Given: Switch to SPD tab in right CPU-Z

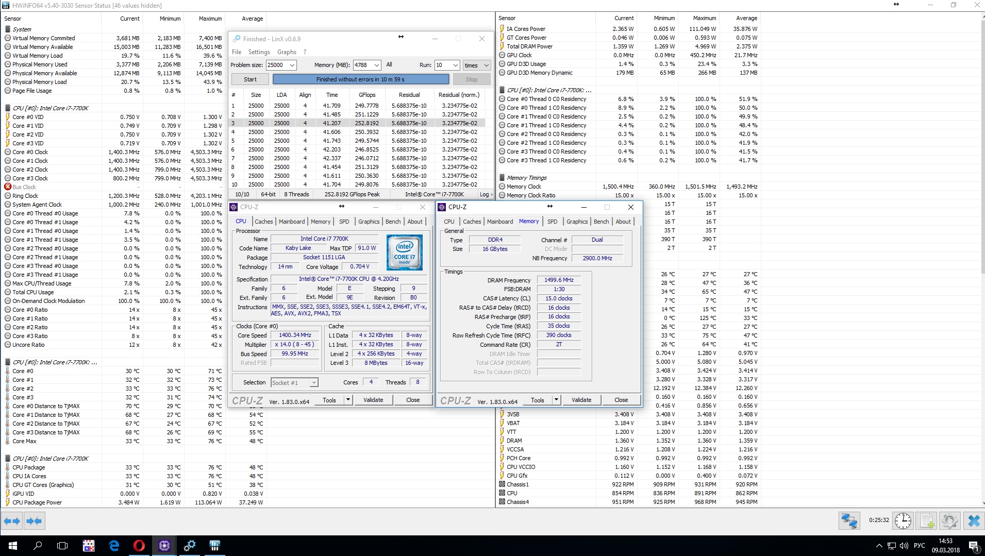Looking at the screenshot, I should (552, 222).
